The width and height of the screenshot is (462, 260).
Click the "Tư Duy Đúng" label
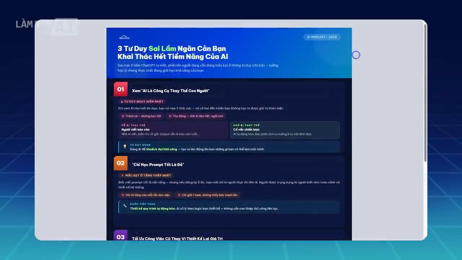(140, 145)
